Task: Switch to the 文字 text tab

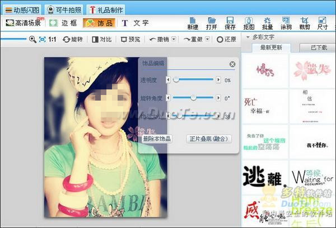Action: tap(135, 23)
